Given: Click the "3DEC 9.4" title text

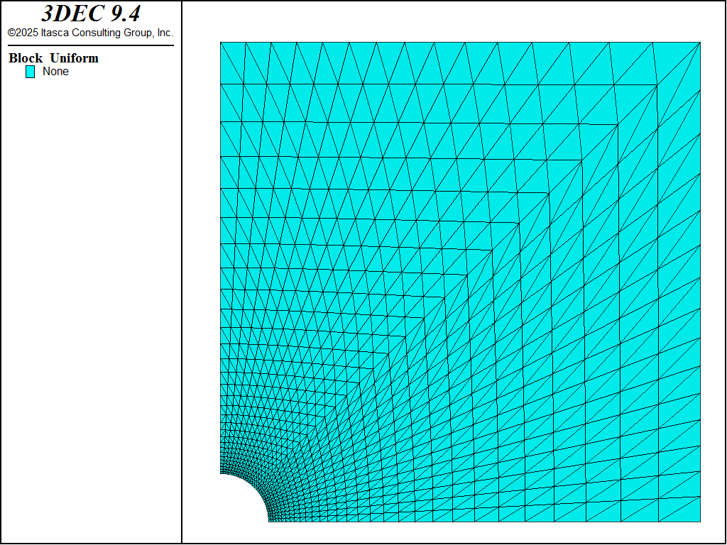Looking at the screenshot, I should pos(90,14).
